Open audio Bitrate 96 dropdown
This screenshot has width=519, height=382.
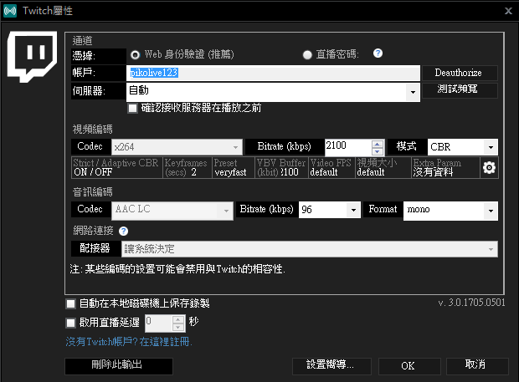coord(329,210)
